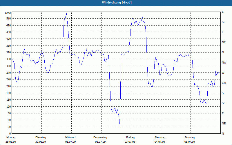Select the 510 y-axis value
Screen dimensions: 232x145
tap(8, 19)
